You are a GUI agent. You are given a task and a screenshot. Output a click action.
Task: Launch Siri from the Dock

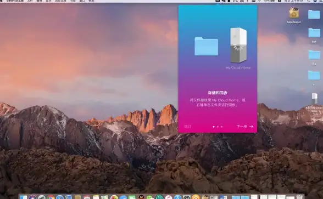coord(32,197)
